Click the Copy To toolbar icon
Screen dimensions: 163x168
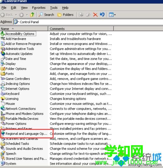coord(88,15)
